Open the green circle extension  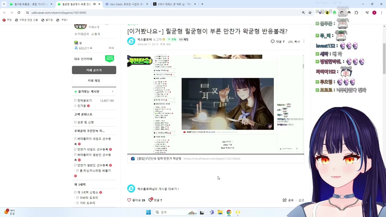click(334, 13)
